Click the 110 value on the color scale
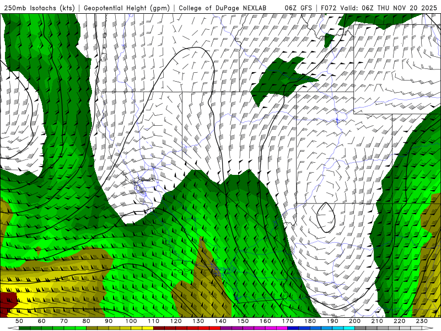This screenshot has height=331, width=441. [x=154, y=321]
